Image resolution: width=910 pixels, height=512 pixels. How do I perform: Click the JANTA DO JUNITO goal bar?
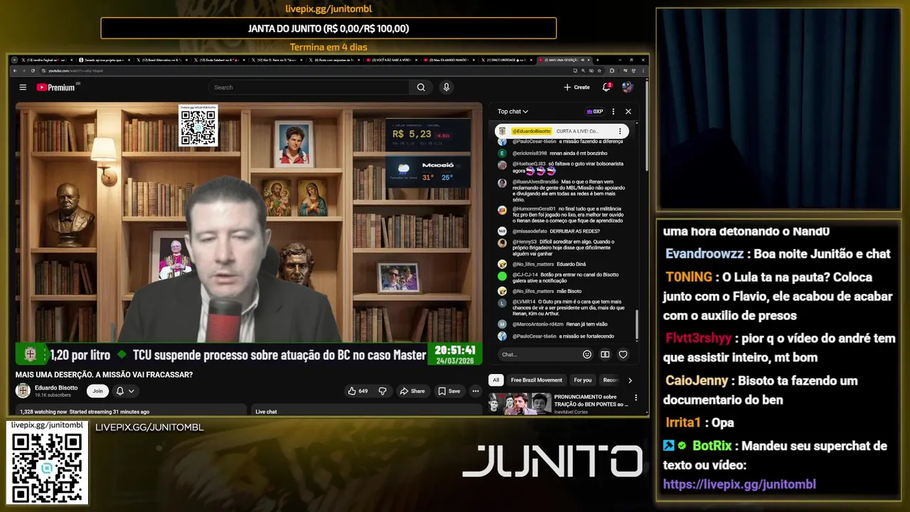tap(328, 28)
